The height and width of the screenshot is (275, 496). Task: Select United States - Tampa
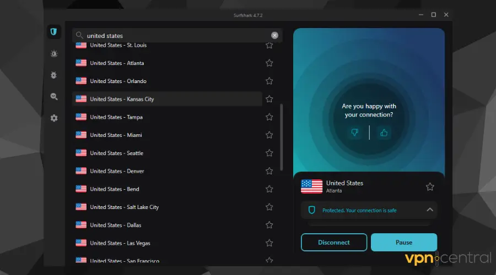pyautogui.click(x=167, y=117)
